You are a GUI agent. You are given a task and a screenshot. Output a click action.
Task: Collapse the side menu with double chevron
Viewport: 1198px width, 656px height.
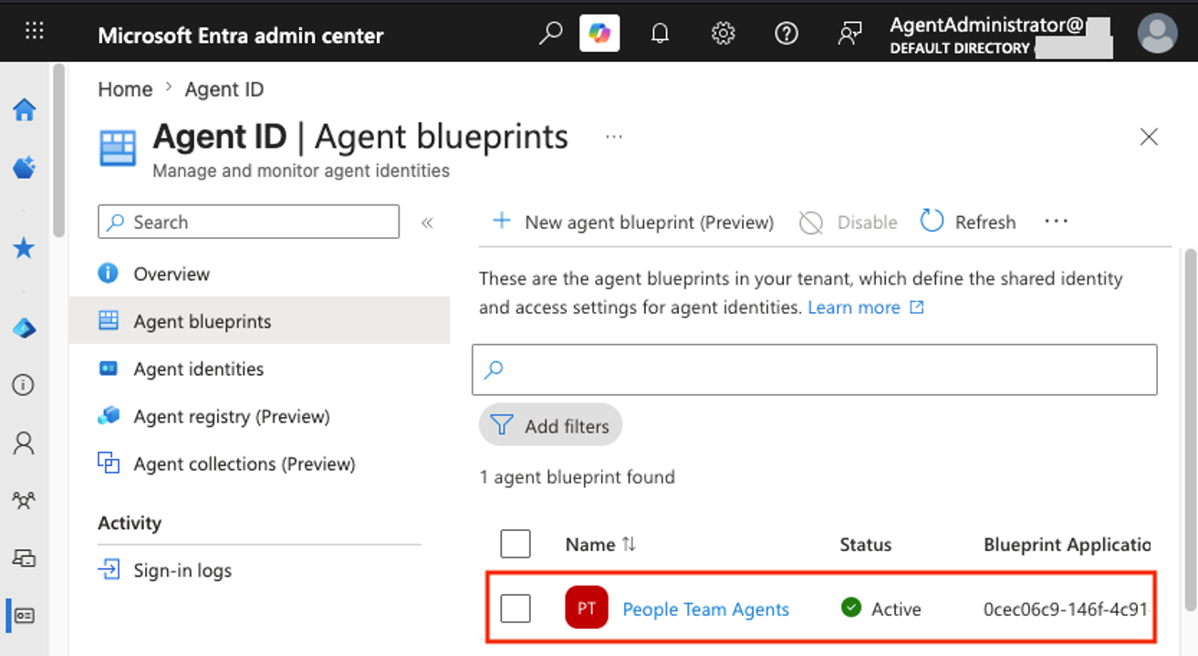coord(427,223)
